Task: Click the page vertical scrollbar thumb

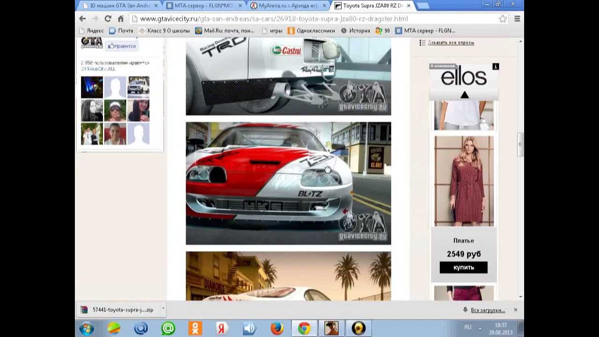Action: click(x=519, y=144)
